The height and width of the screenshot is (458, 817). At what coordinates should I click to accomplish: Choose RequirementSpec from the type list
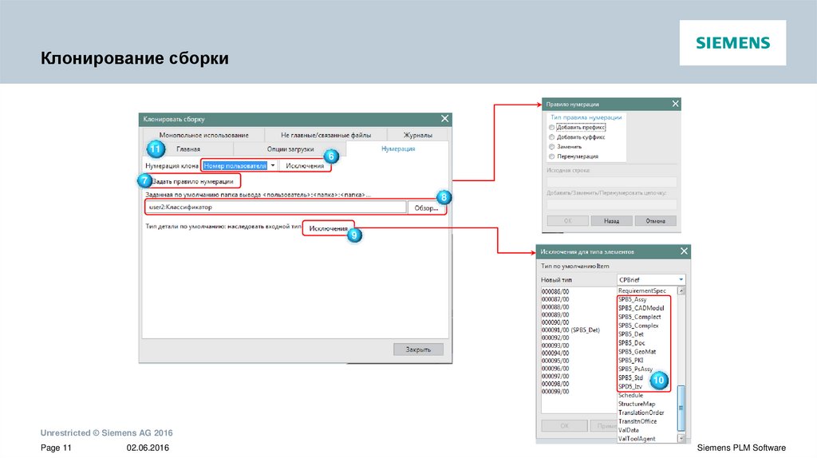[642, 290]
